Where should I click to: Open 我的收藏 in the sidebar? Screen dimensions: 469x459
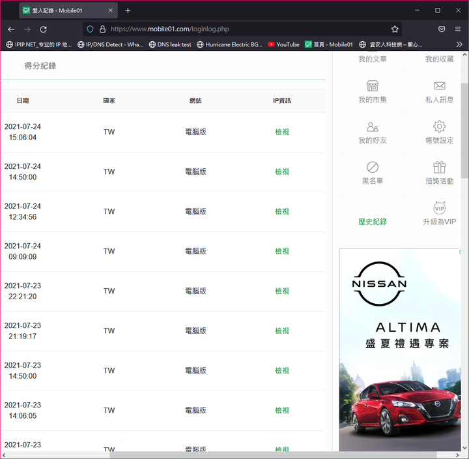point(440,59)
